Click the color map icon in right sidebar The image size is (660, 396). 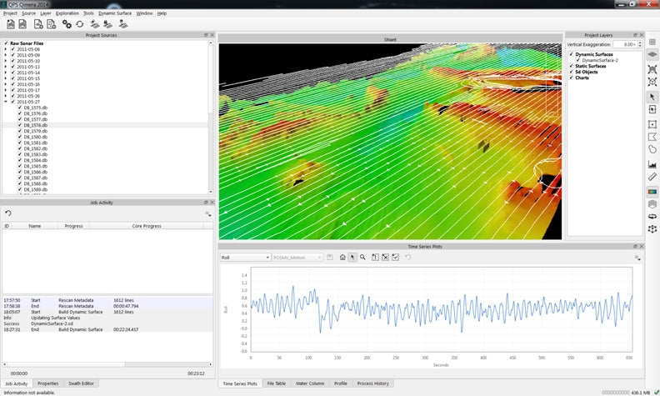pos(652,190)
